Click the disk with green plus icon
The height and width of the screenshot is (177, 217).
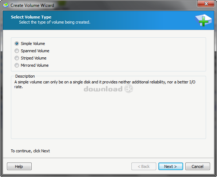[x=203, y=20]
